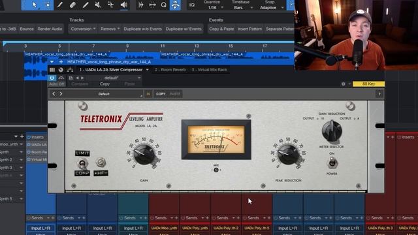Click the 88 Key yellow field
Image resolution: width=418 pixels, height=235 pixels.
(368, 84)
